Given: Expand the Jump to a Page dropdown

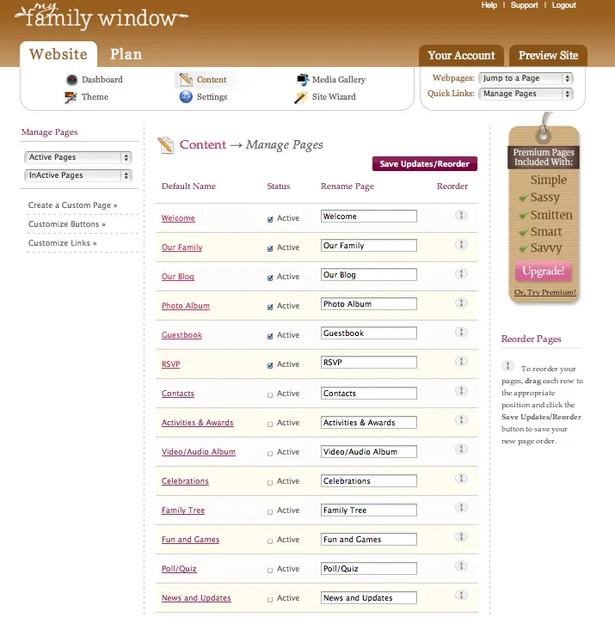Looking at the screenshot, I should [x=526, y=78].
